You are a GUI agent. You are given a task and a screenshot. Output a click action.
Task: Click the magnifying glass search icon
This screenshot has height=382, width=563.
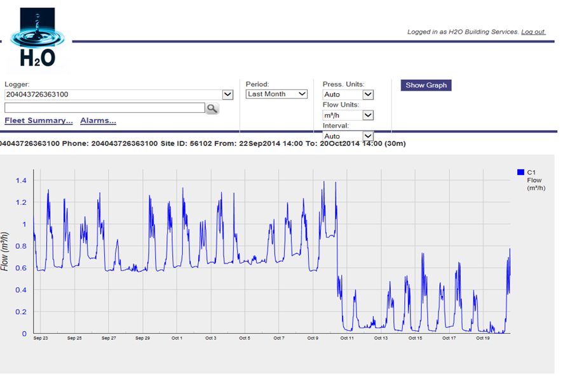coord(212,109)
